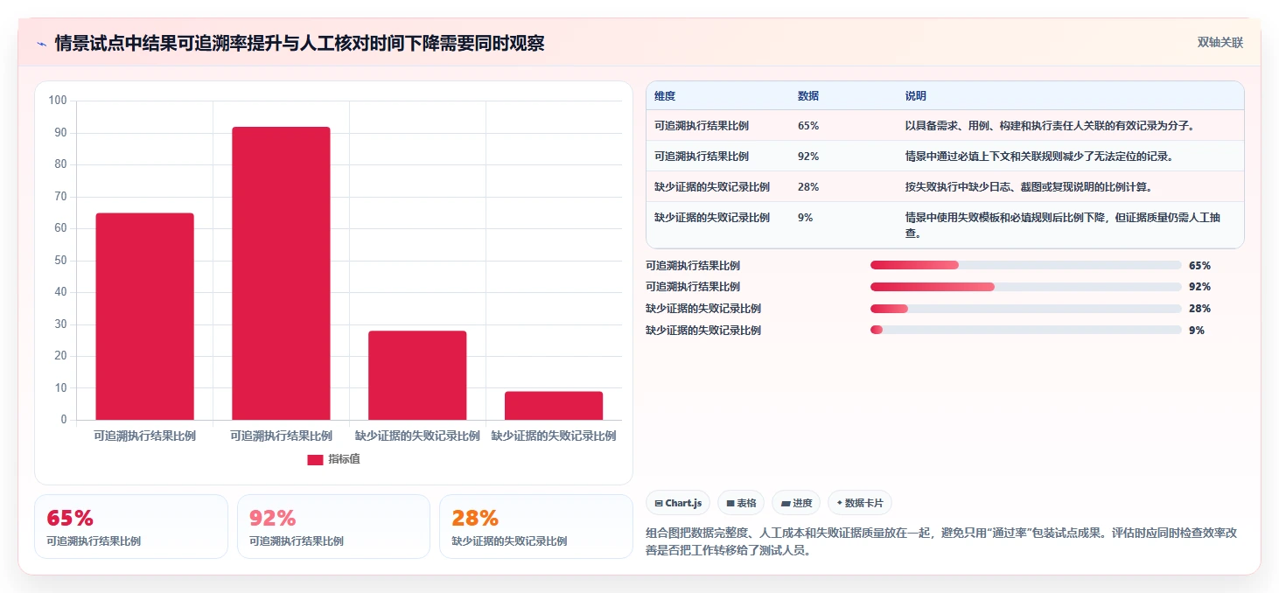Click description starting 以具备需求、用例
Image resolution: width=1279 pixels, height=593 pixels.
tap(1050, 126)
